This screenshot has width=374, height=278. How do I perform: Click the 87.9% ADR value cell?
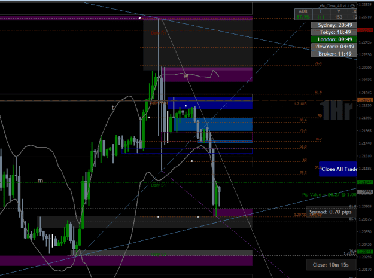coord(303,17)
